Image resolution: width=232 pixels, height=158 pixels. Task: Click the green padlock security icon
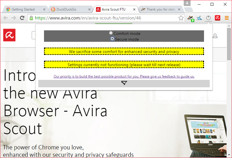(31, 18)
